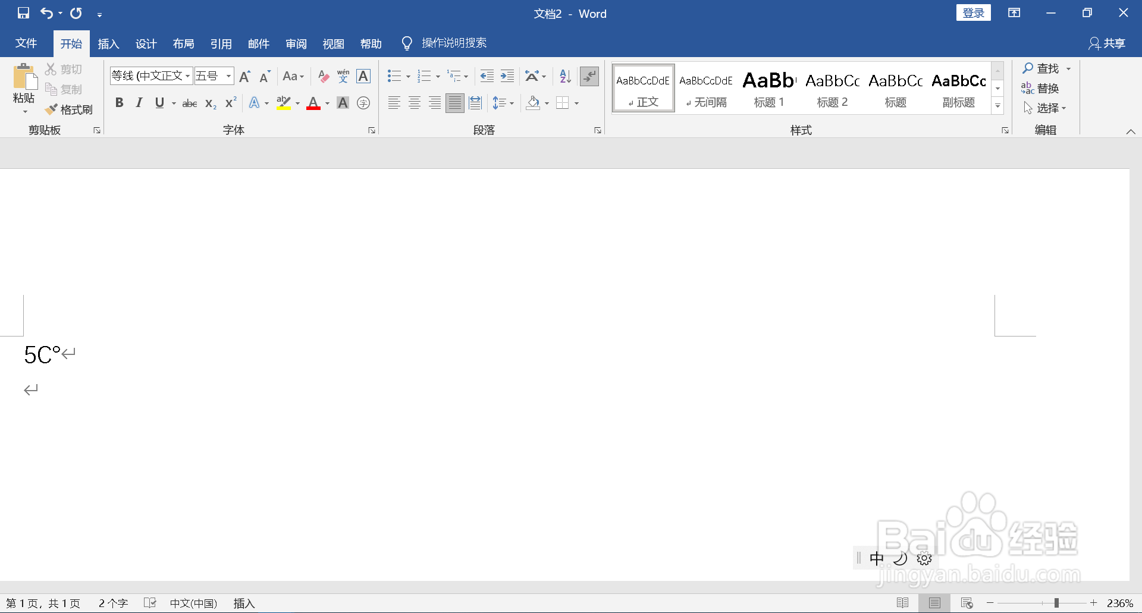Increase font size with the larger A
1142x613 pixels.
pyautogui.click(x=244, y=76)
